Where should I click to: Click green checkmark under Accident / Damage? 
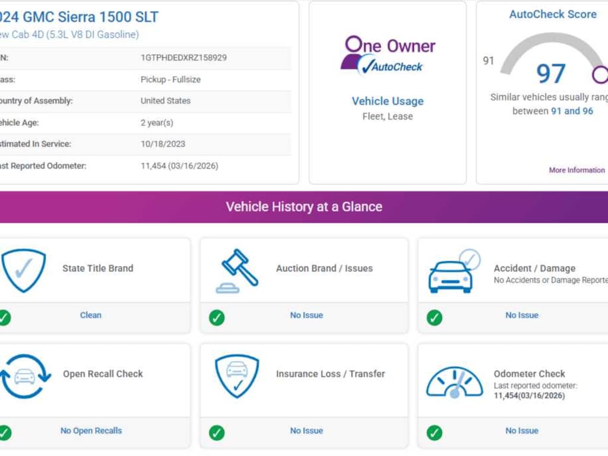click(x=435, y=318)
